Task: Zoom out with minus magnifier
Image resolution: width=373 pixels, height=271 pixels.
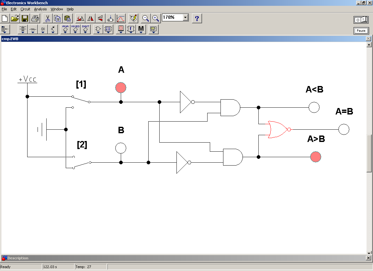Action: tap(146, 18)
